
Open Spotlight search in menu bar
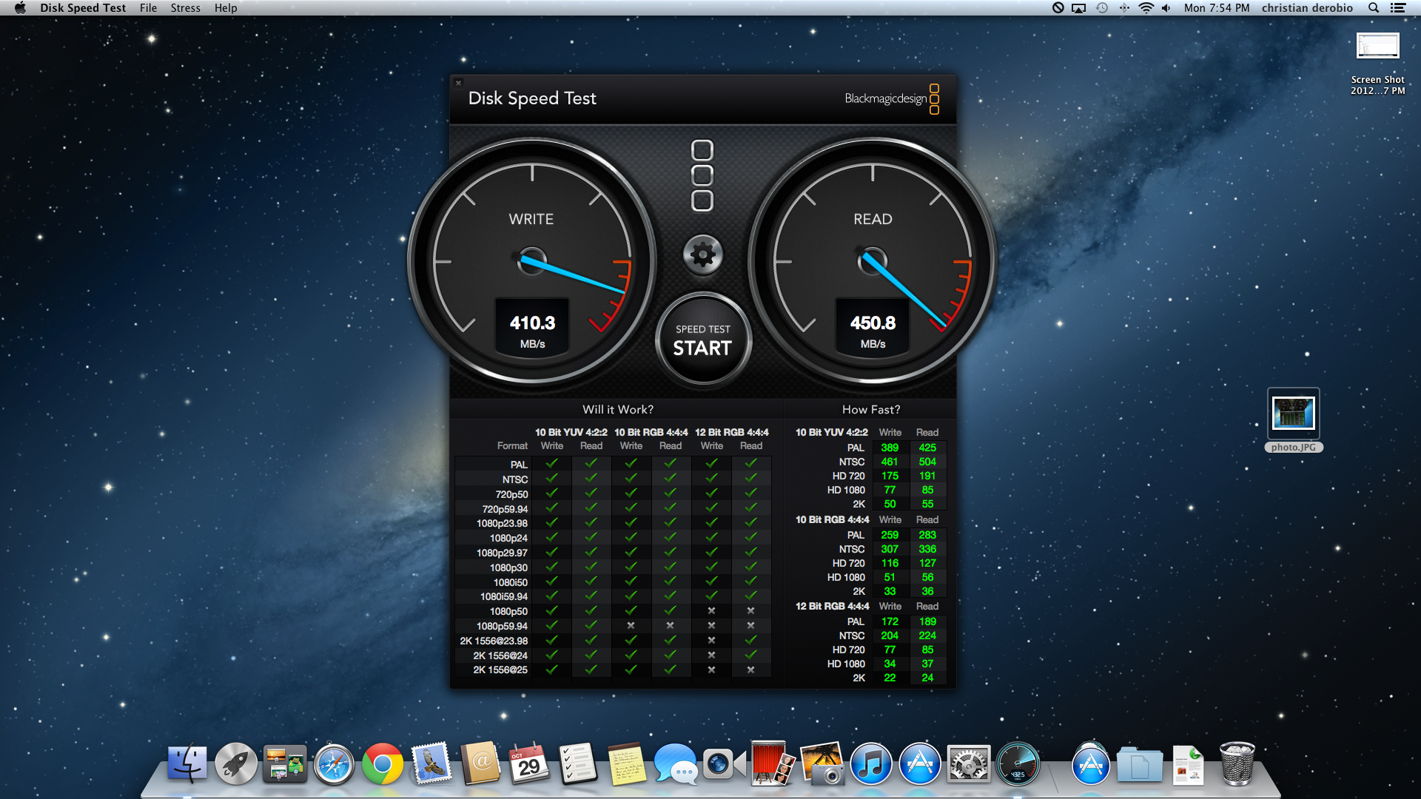coord(1374,8)
